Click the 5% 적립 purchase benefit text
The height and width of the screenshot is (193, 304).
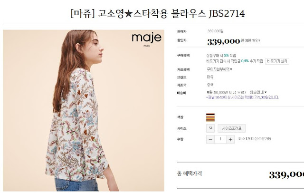click(230, 56)
